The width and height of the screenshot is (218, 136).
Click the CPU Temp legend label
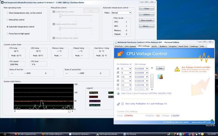tap(93, 93)
